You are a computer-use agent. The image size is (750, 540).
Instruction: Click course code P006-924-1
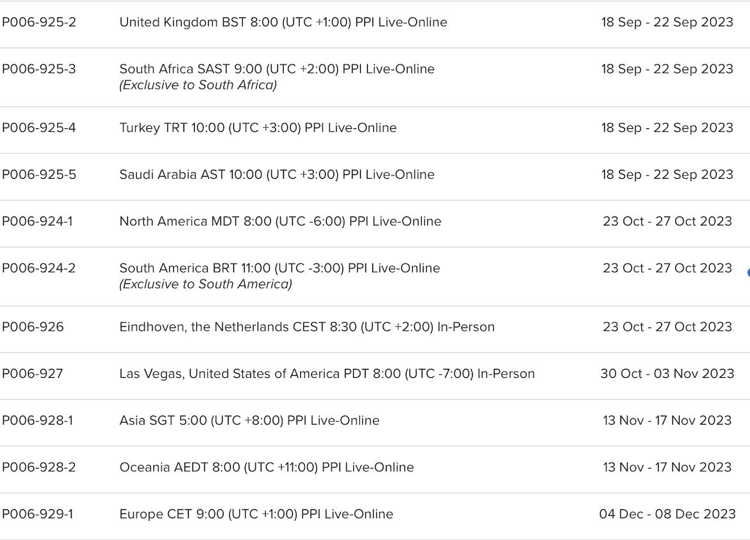coord(37,221)
